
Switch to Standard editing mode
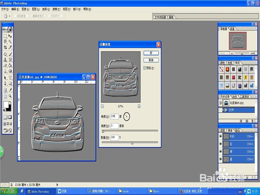tap(5, 117)
